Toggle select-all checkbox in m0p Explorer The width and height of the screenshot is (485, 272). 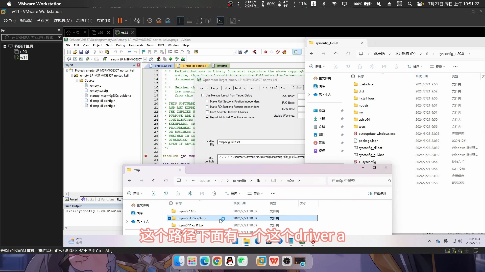coord(171,203)
